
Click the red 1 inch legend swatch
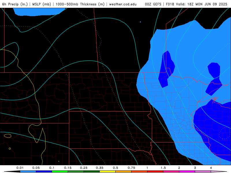point(155,172)
